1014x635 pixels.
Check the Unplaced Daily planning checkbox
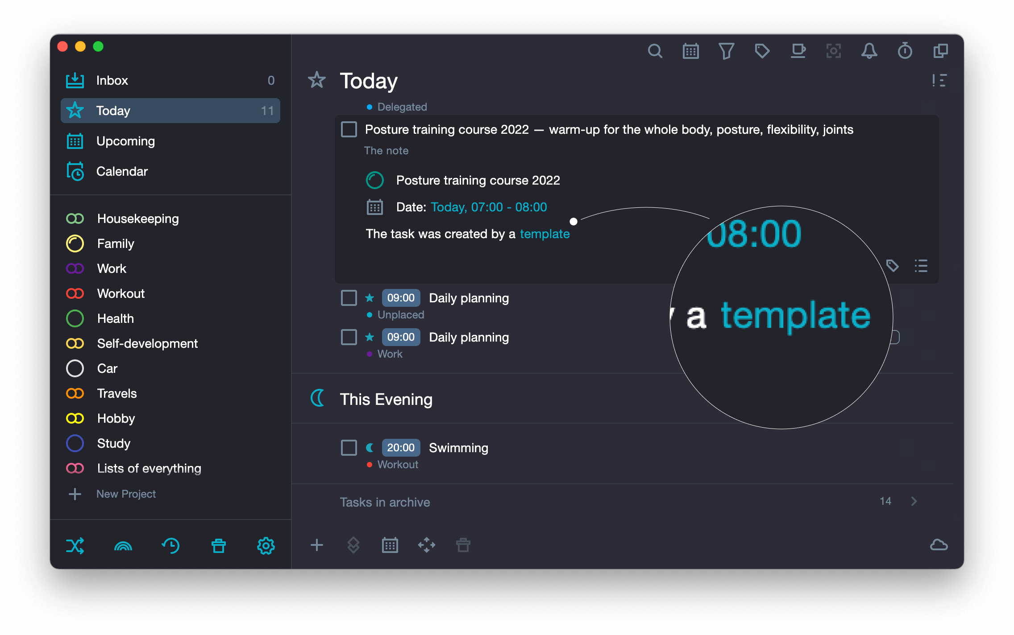coord(349,298)
